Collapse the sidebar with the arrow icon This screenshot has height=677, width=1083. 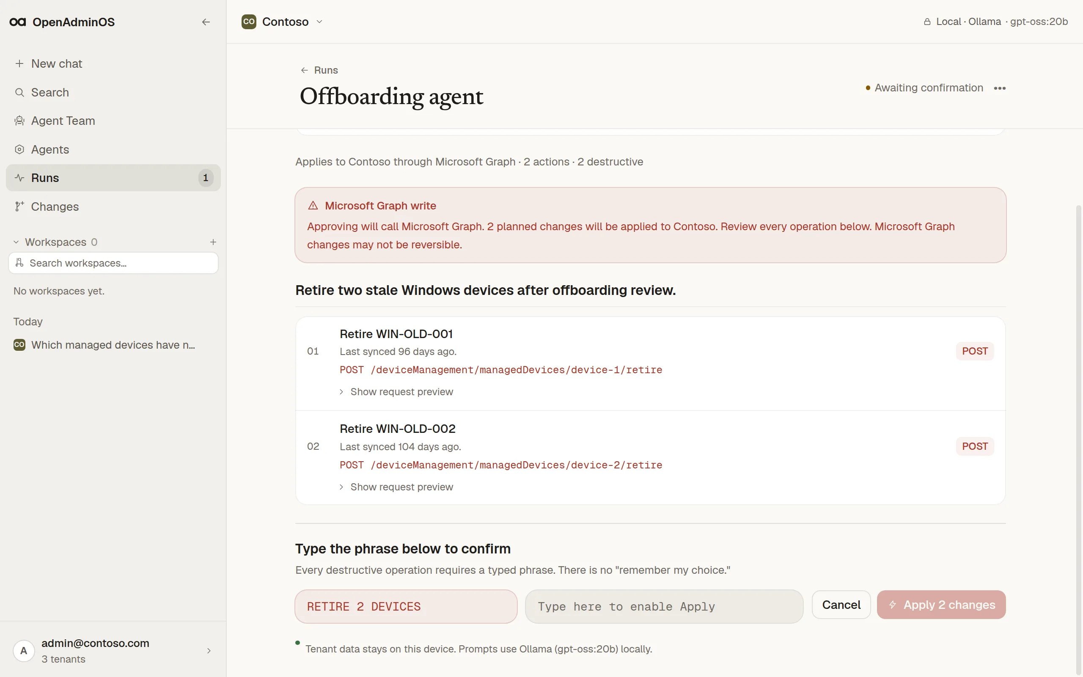[x=206, y=22]
